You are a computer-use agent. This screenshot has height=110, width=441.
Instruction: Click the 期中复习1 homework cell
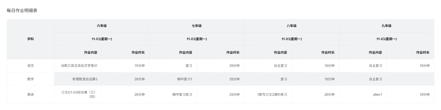point(185,79)
